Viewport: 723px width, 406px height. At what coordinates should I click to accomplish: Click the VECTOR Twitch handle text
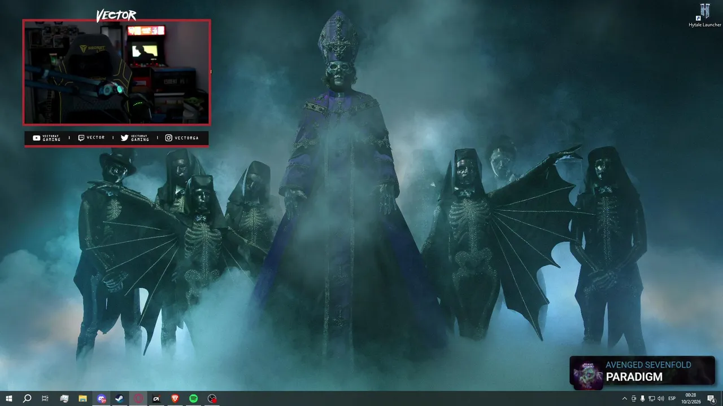[x=95, y=138]
